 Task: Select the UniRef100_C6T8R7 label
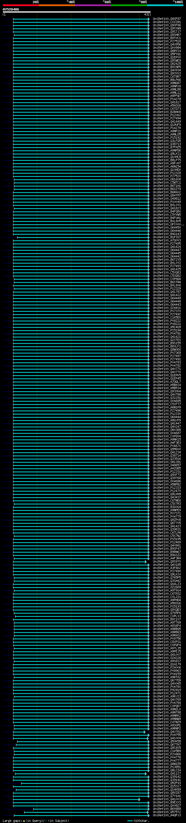pyautogui.click(x=167, y=77)
